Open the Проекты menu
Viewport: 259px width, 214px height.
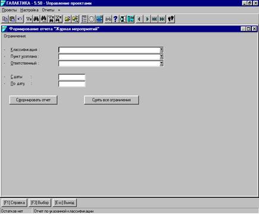pyautogui.click(x=10, y=10)
